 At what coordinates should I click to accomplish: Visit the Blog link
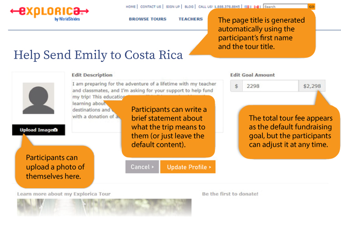(189, 7)
